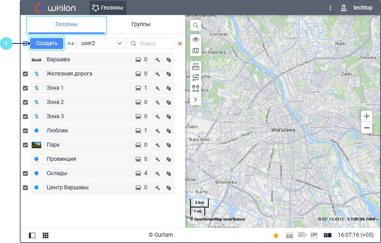
Task: Click the map layers icon
Action: tap(196, 51)
